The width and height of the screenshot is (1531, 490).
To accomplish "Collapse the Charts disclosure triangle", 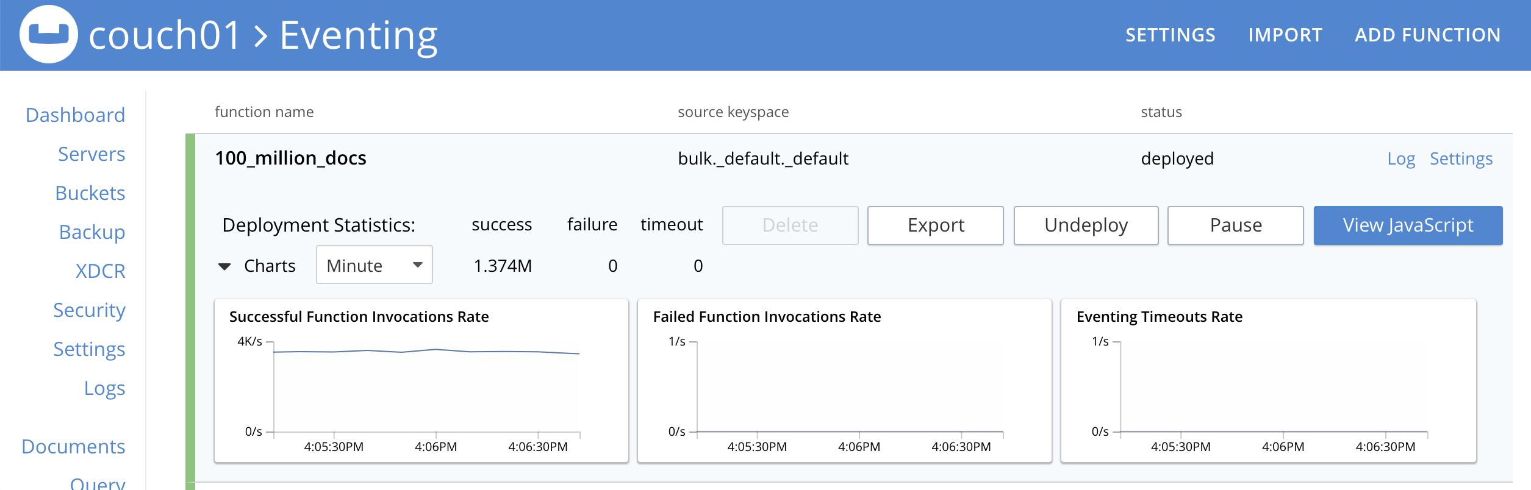I will pos(224,266).
